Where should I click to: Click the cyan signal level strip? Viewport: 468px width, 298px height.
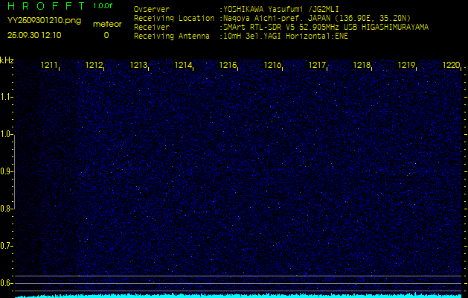[238, 295]
